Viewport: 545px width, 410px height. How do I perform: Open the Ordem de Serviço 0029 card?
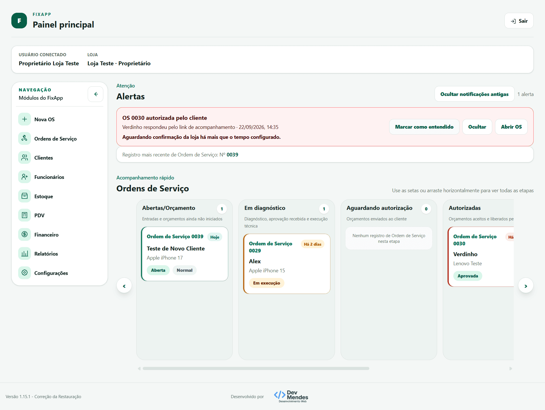pos(287,264)
